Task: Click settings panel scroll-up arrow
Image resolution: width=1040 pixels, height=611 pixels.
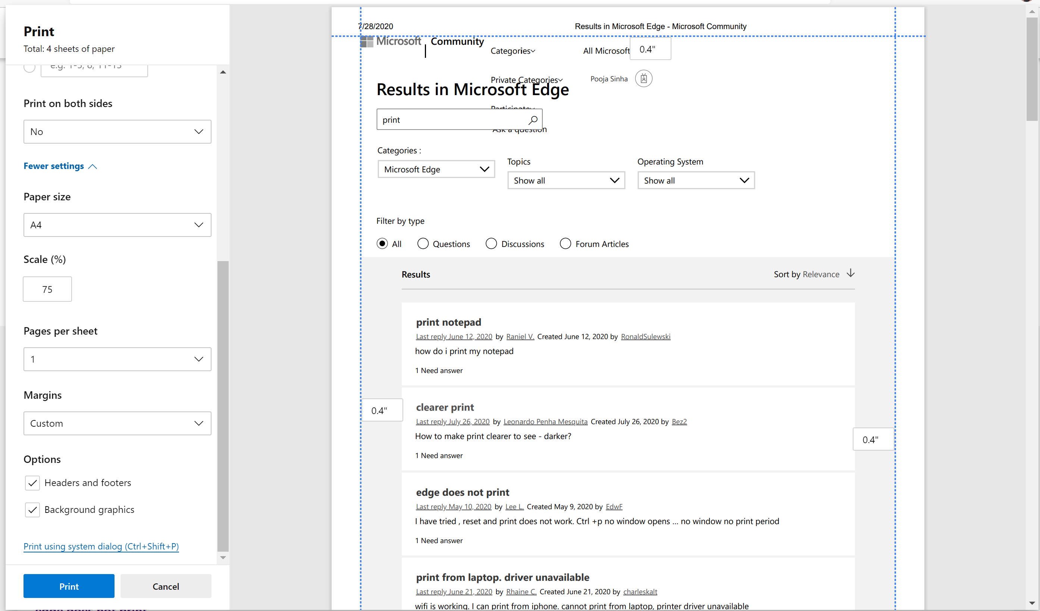Action: pos(223,72)
